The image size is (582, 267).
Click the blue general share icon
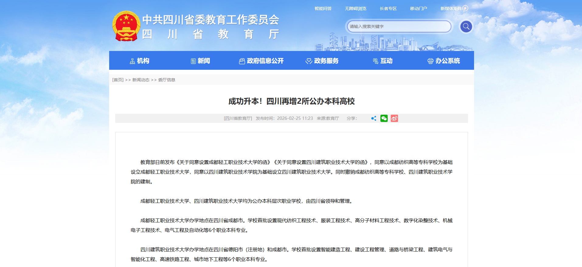coord(374,118)
